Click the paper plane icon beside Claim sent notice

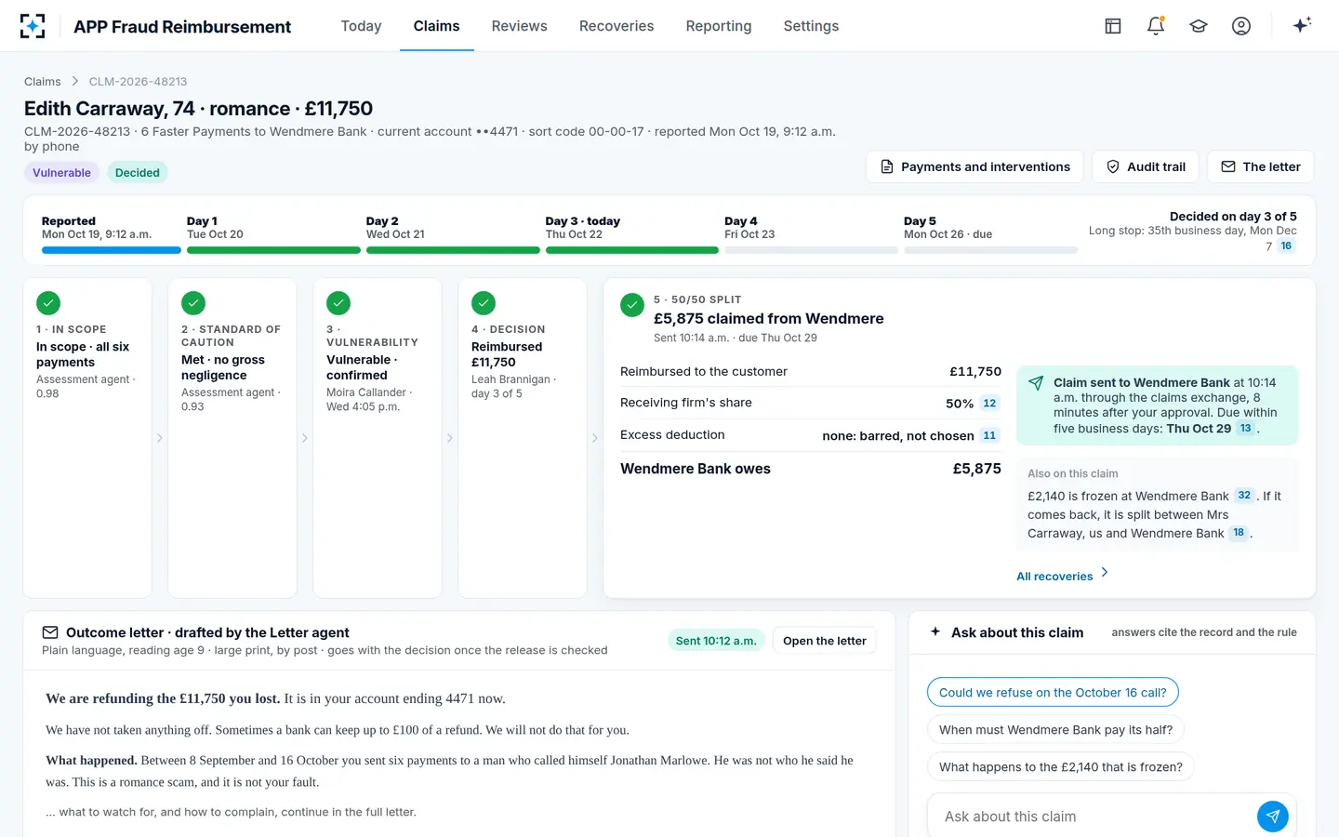(x=1036, y=383)
